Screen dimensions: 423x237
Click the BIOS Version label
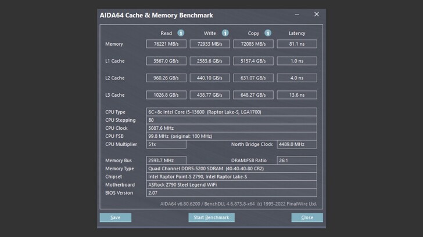tap(119, 192)
